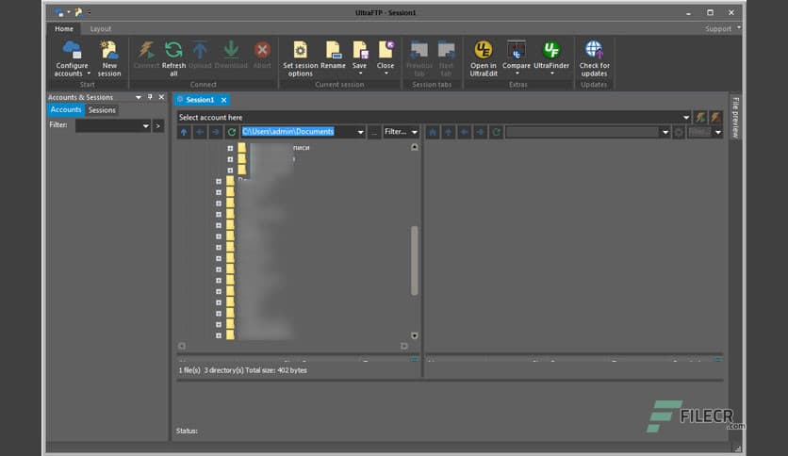
Task: Switch to the Layout ribbon tab
Action: point(100,29)
